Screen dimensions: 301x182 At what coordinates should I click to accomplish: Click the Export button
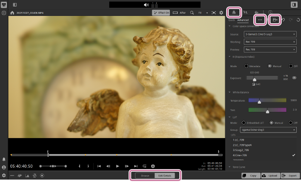pos(290,176)
